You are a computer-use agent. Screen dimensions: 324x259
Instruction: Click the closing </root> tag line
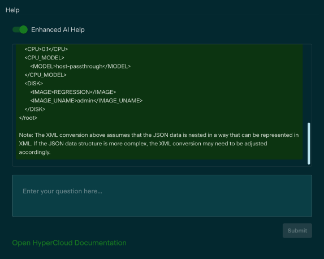[28, 118]
